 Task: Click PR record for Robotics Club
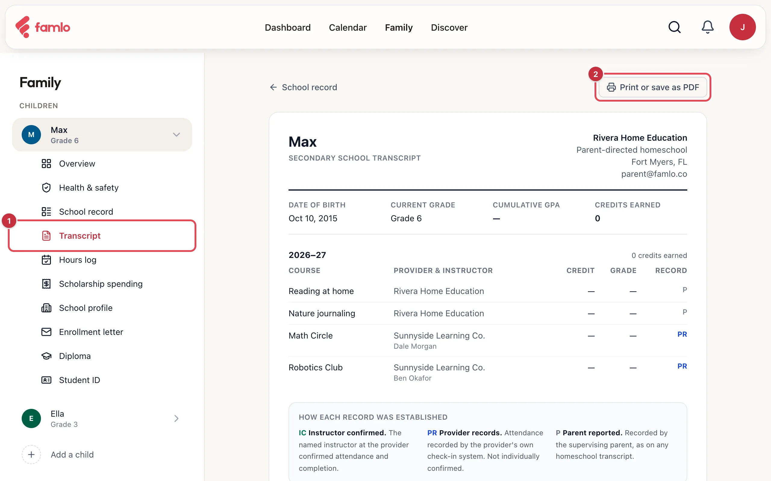coord(682,366)
